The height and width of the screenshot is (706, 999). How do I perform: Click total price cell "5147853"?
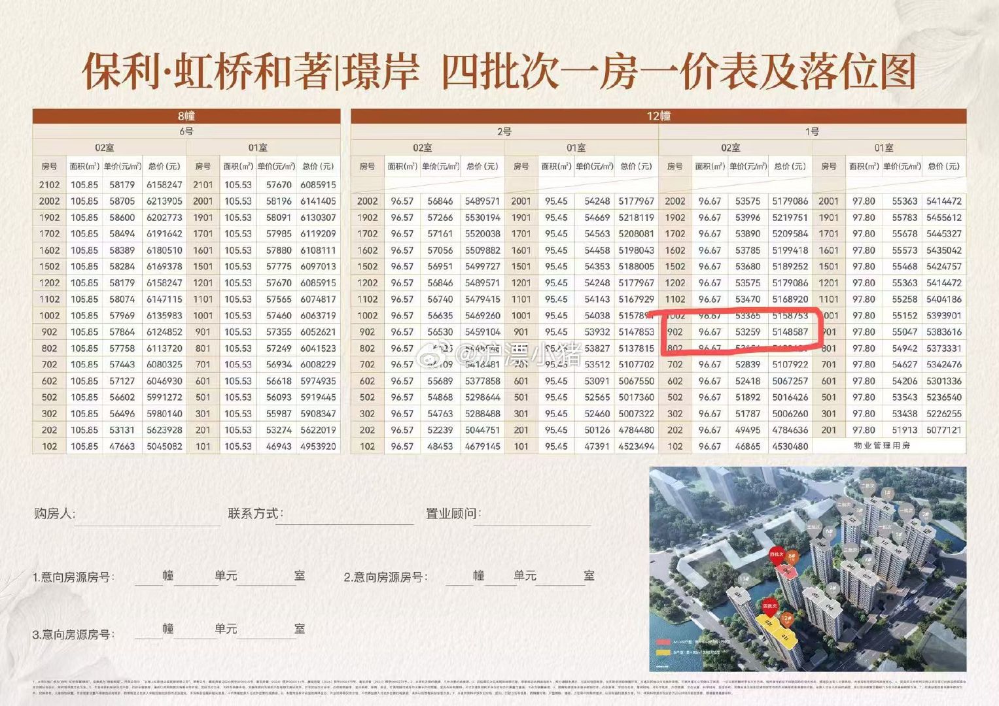[637, 332]
